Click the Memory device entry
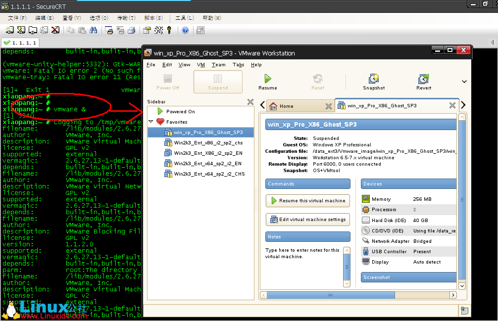The width and height of the screenshot is (498, 321). pyautogui.click(x=409, y=199)
